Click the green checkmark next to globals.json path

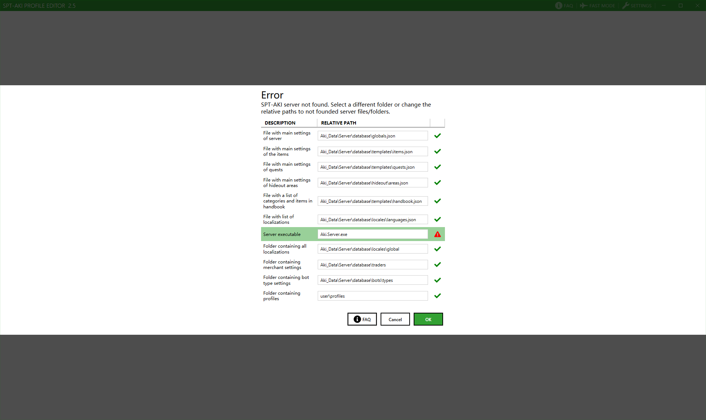(437, 136)
